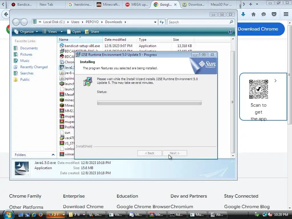This screenshot has height=219, width=292.
Task: Expand the Views dropdown arrow
Action: 62,32
